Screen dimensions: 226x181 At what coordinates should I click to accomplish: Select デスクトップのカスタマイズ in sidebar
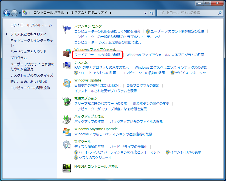click(x=32, y=75)
